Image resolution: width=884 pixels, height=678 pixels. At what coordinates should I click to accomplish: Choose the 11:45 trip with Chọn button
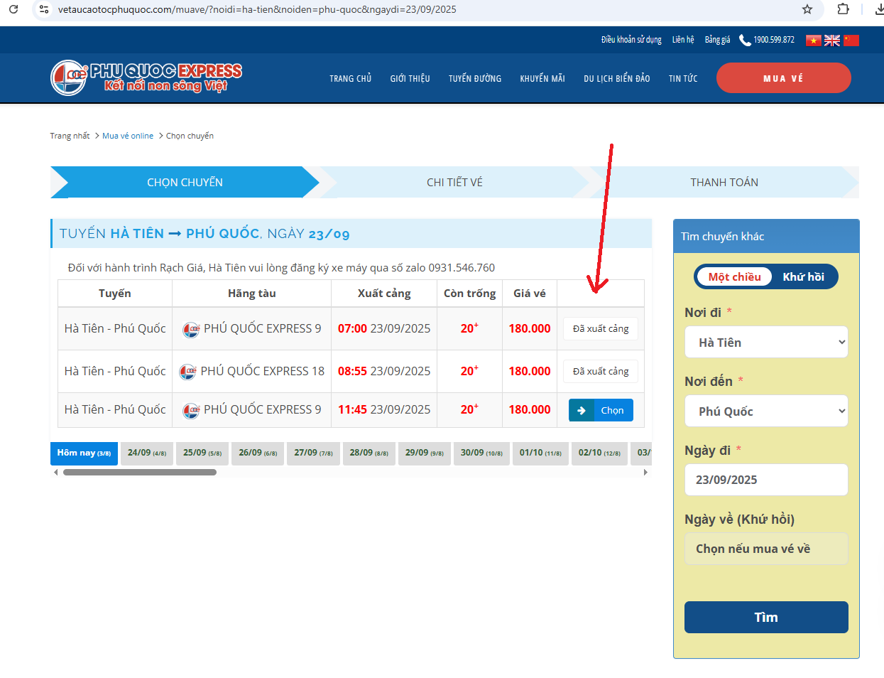tap(601, 410)
